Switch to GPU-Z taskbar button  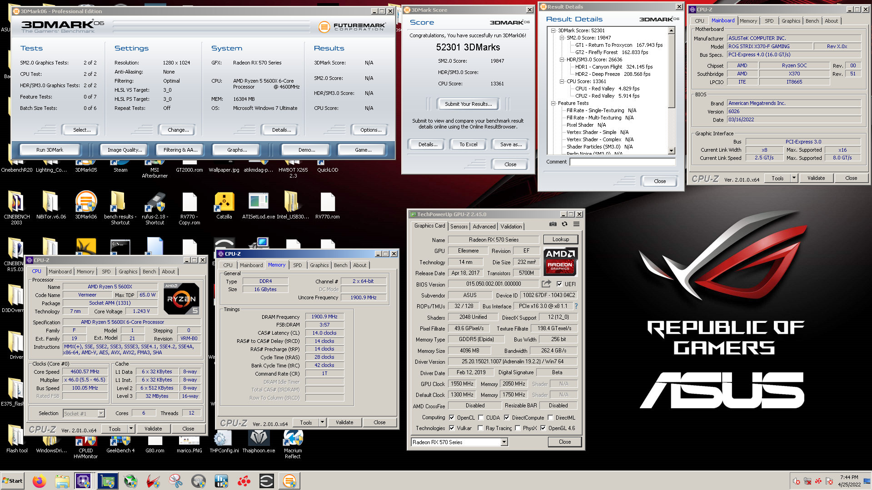click(108, 481)
